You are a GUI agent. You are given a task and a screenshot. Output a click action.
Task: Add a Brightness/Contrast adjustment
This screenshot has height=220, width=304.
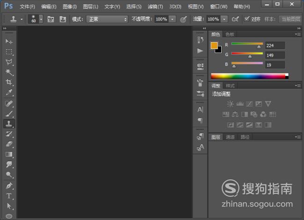point(230,104)
